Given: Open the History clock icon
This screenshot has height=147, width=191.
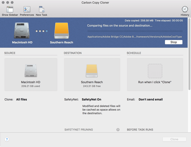Looking at the screenshot, I should point(185,9).
